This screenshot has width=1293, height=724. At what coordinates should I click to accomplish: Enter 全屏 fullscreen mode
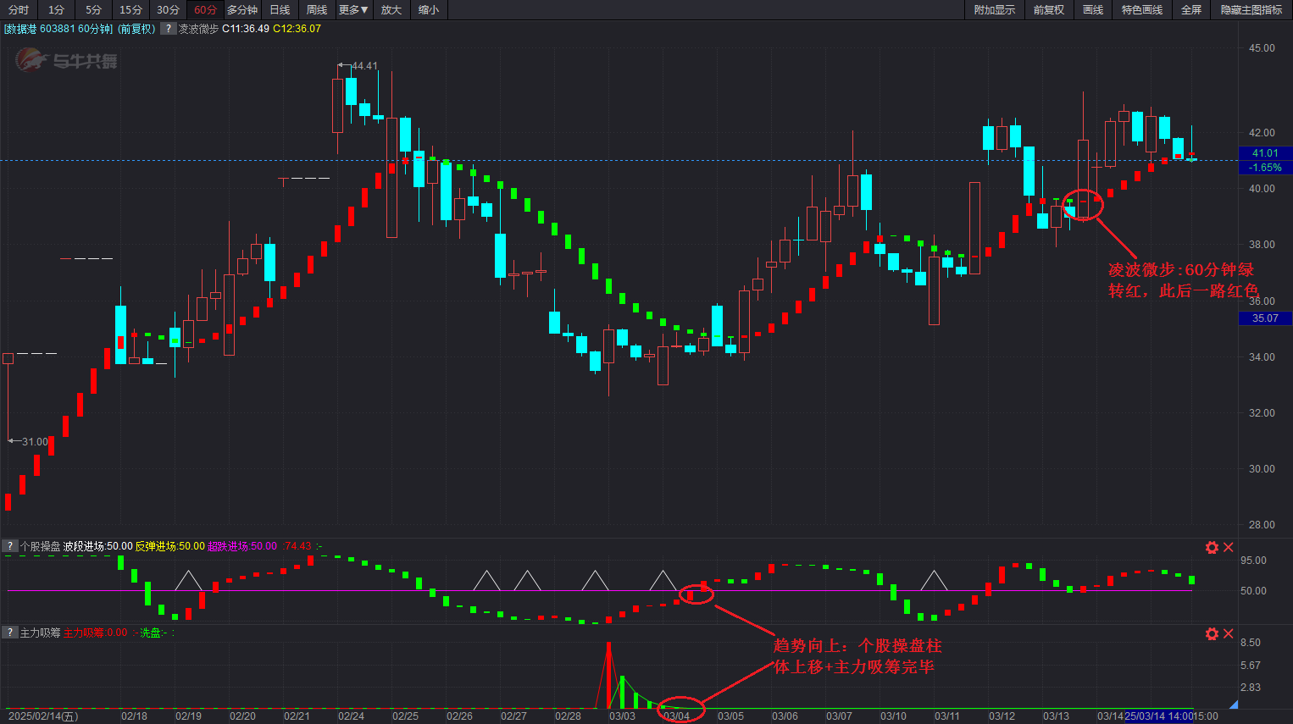(x=1191, y=10)
